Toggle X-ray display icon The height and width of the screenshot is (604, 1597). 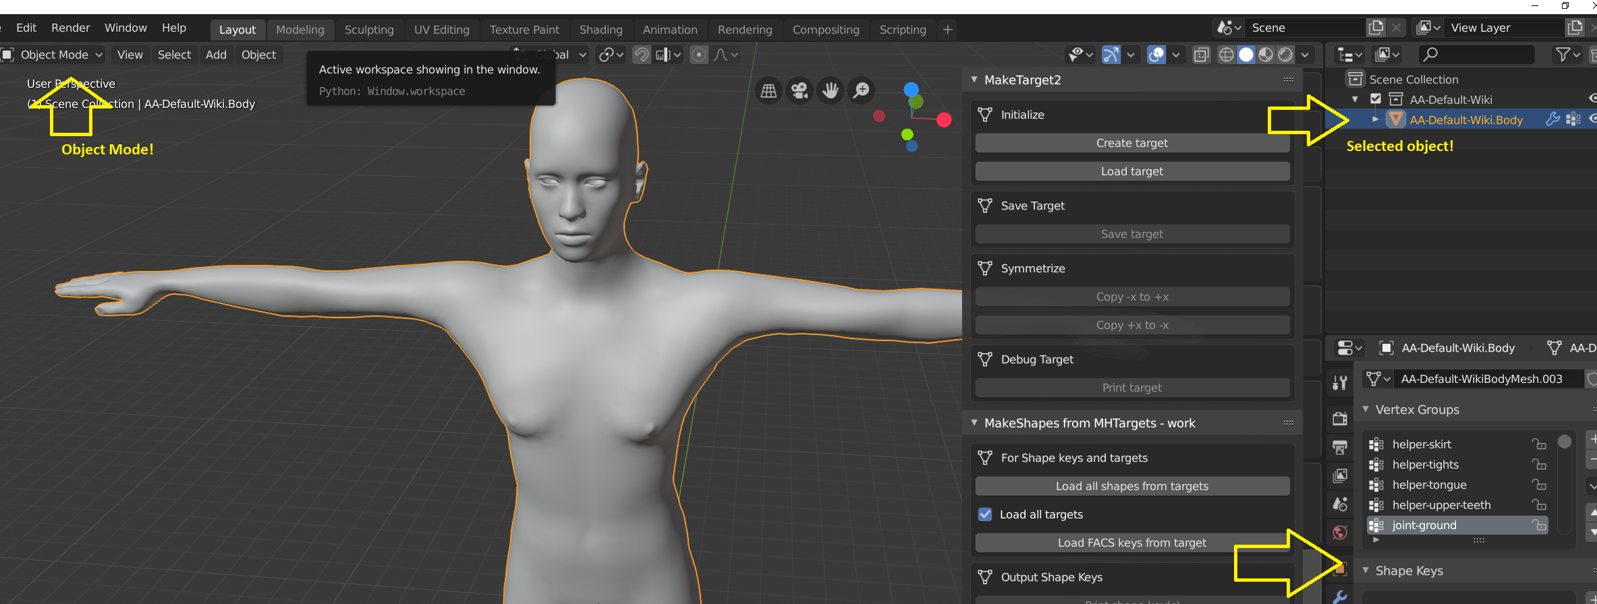tap(1202, 55)
